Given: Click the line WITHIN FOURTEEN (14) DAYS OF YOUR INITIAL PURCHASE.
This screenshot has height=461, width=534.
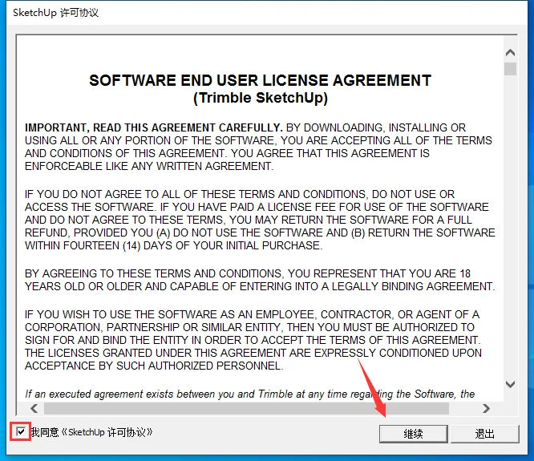Looking at the screenshot, I should point(174,245).
